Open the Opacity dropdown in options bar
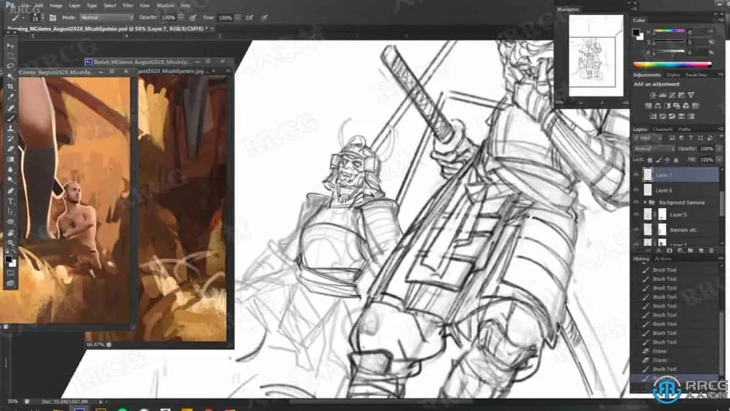 (181, 18)
